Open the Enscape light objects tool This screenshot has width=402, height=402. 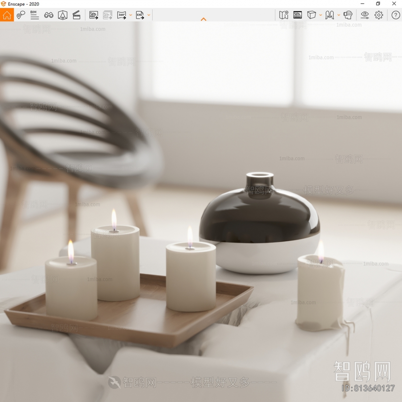[x=62, y=15]
